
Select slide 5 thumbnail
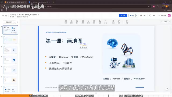(10, 70)
